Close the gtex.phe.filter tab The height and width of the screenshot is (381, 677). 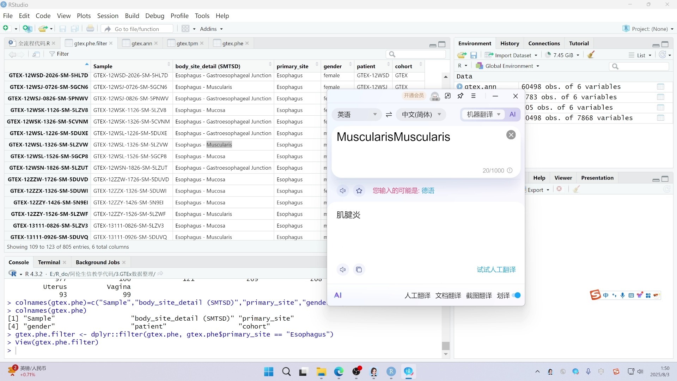click(x=111, y=43)
